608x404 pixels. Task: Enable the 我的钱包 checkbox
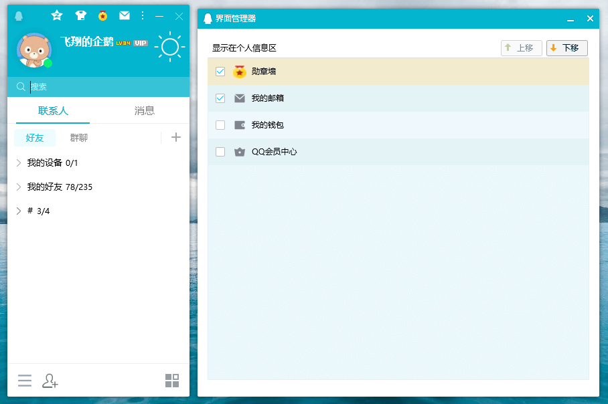[220, 125]
